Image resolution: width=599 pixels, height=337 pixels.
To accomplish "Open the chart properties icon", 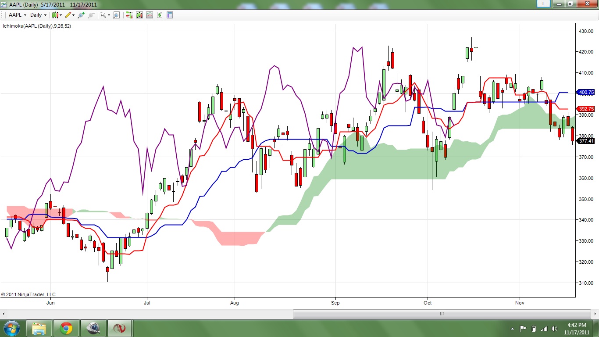I will point(170,15).
